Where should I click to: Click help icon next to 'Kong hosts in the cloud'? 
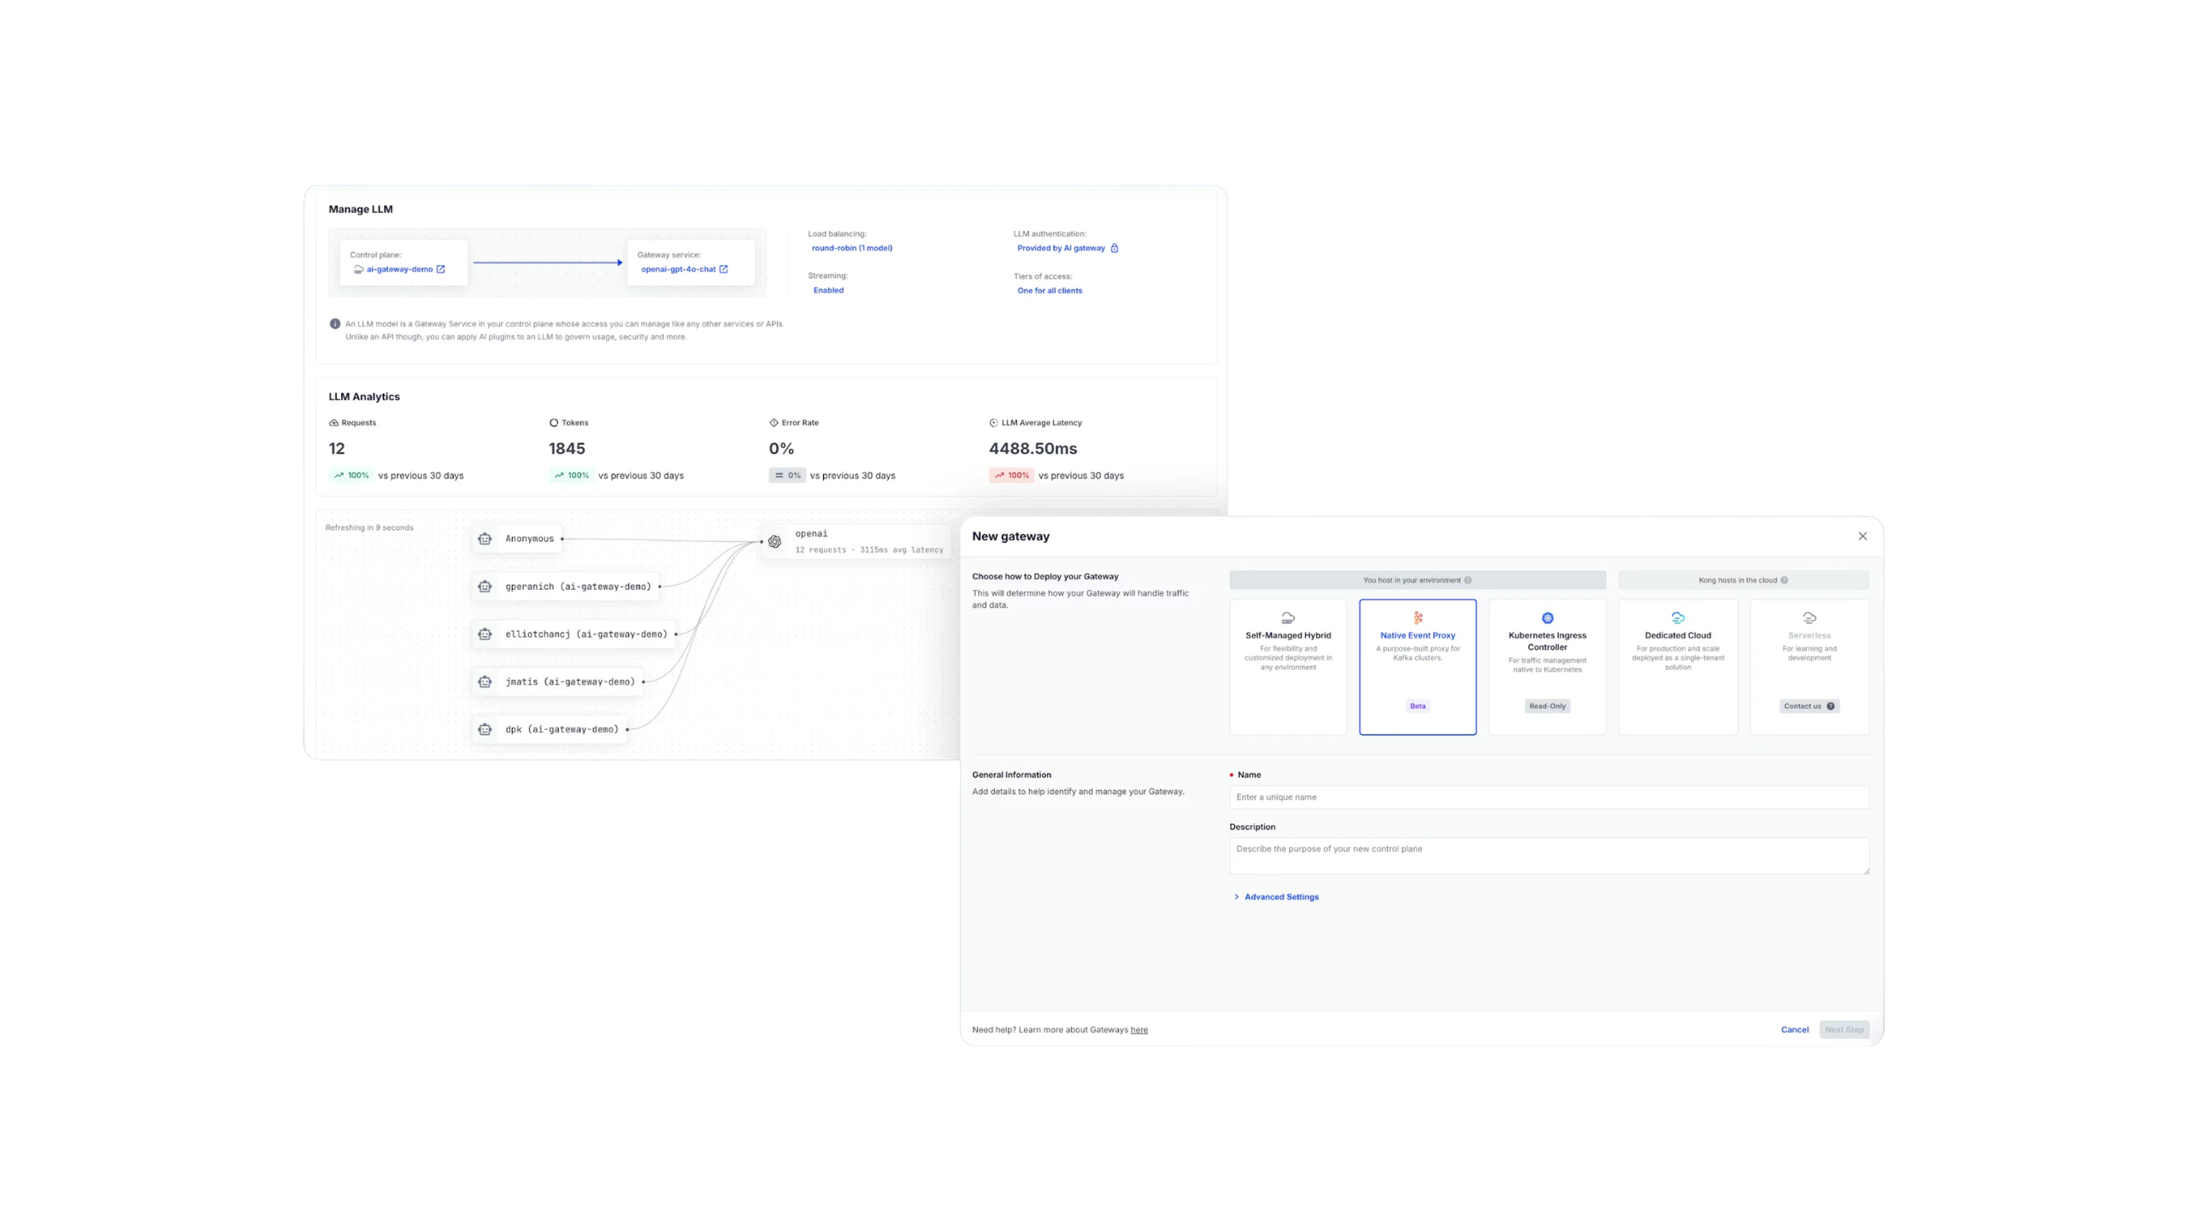pos(1785,580)
